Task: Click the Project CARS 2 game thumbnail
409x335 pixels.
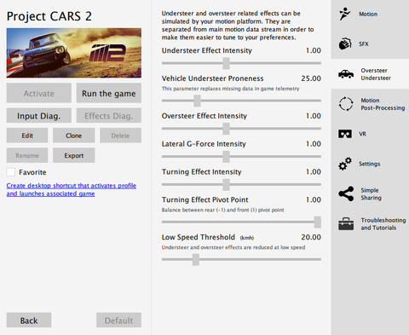Action: (x=74, y=53)
